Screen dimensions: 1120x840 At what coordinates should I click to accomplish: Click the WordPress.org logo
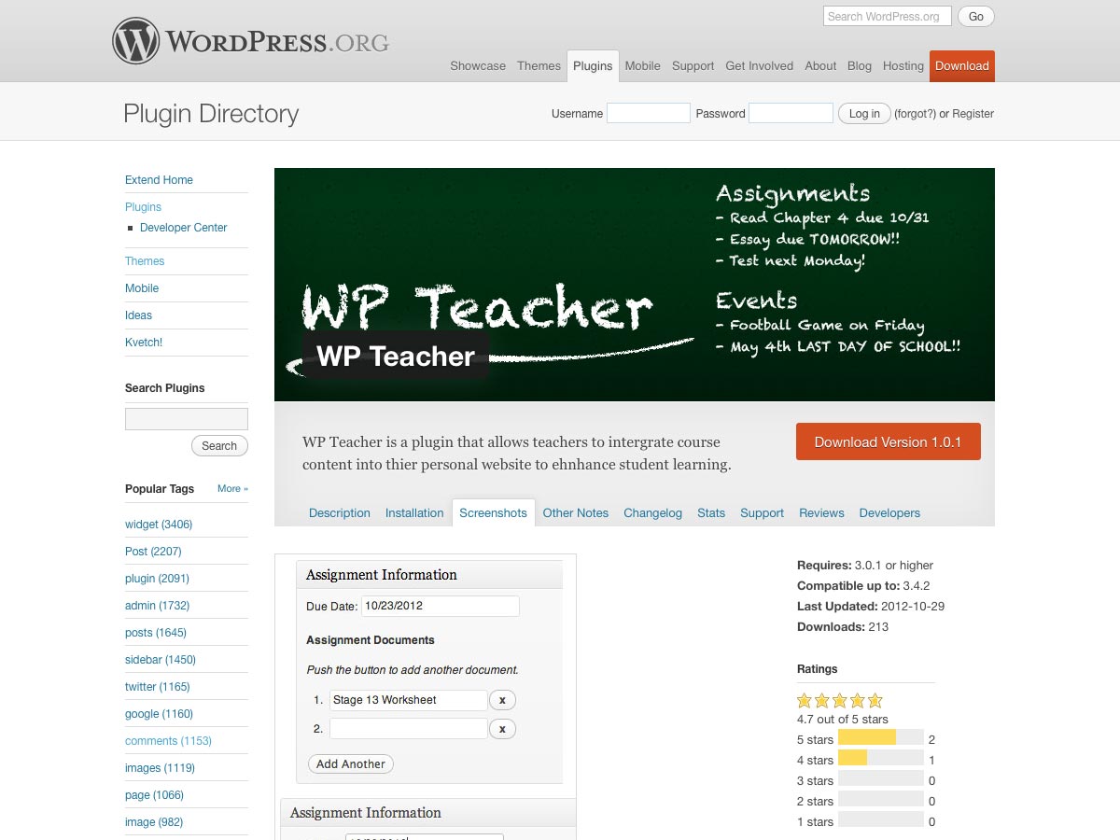click(x=250, y=41)
